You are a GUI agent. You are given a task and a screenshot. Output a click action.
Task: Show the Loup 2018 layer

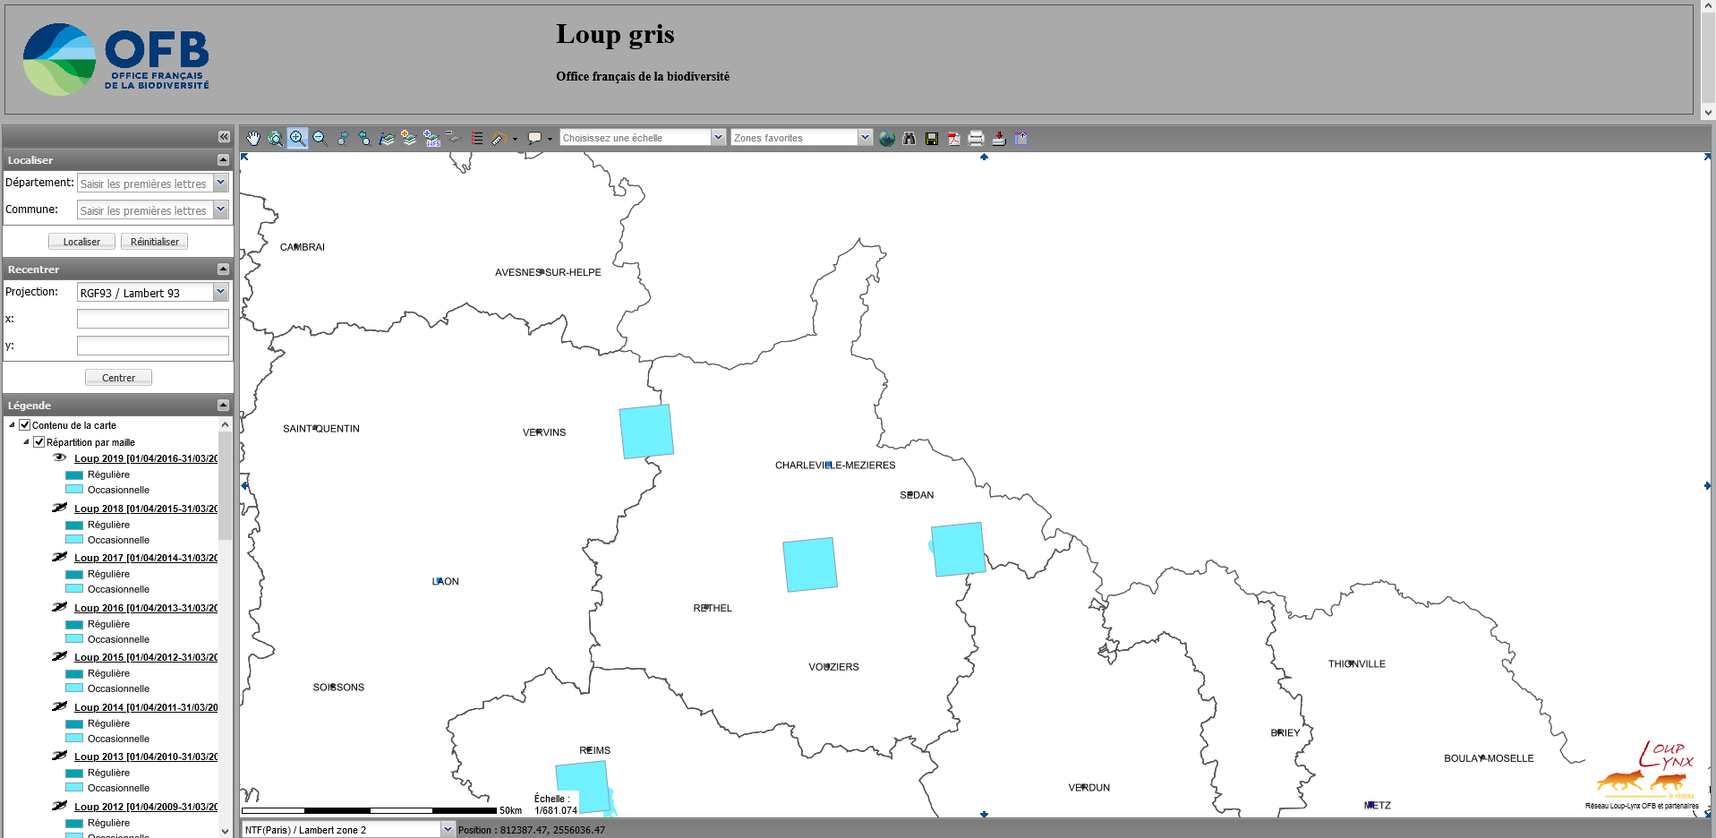(60, 508)
